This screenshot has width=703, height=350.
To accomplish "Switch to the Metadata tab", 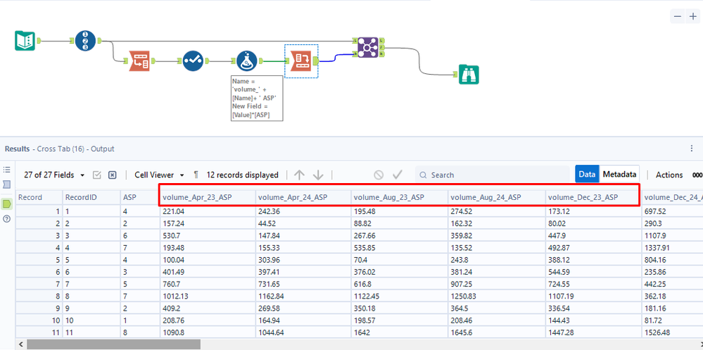I will point(619,175).
